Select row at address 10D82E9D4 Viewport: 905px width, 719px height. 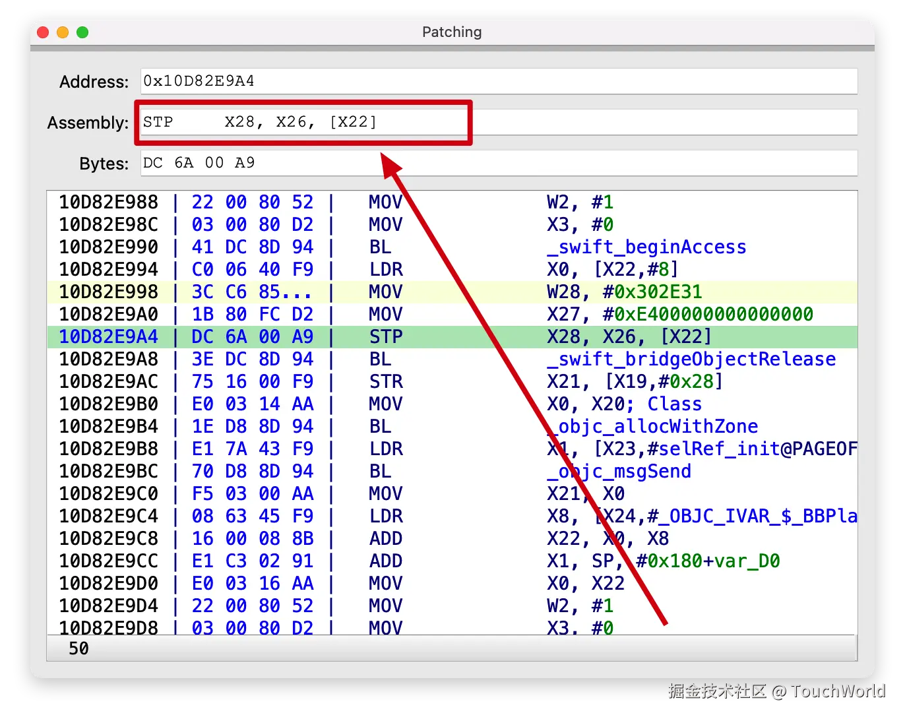point(452,606)
